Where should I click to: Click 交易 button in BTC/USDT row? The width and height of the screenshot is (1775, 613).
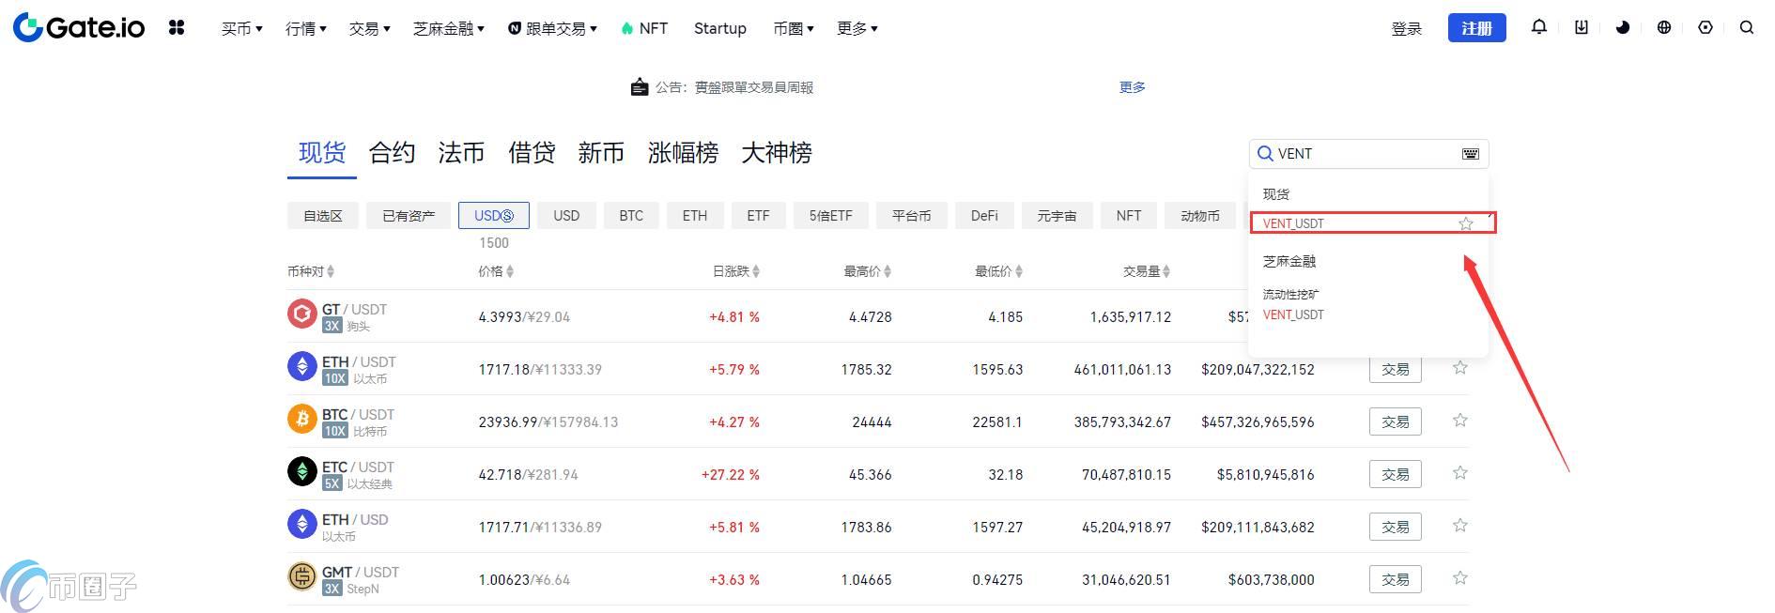pyautogui.click(x=1396, y=421)
